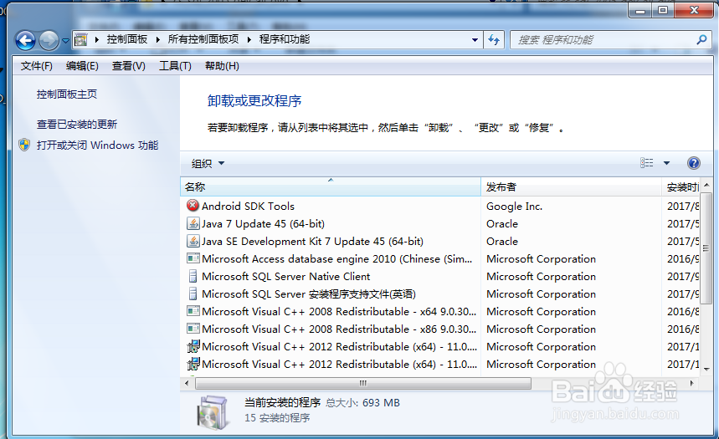Click the search magnifier icon

click(x=701, y=40)
